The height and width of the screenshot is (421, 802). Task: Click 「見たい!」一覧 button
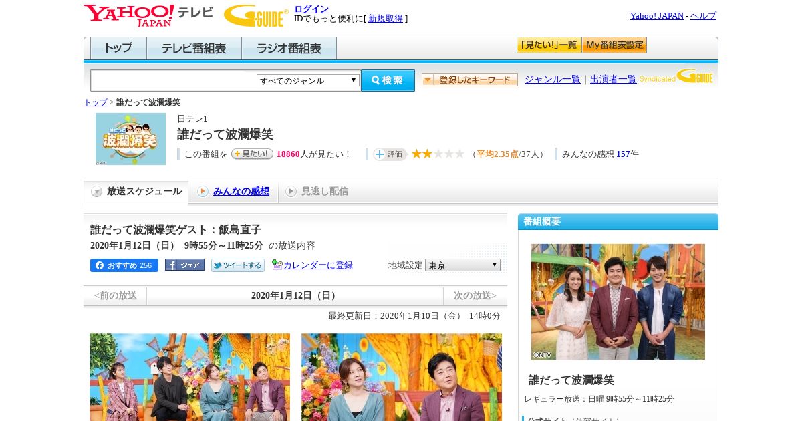click(549, 45)
